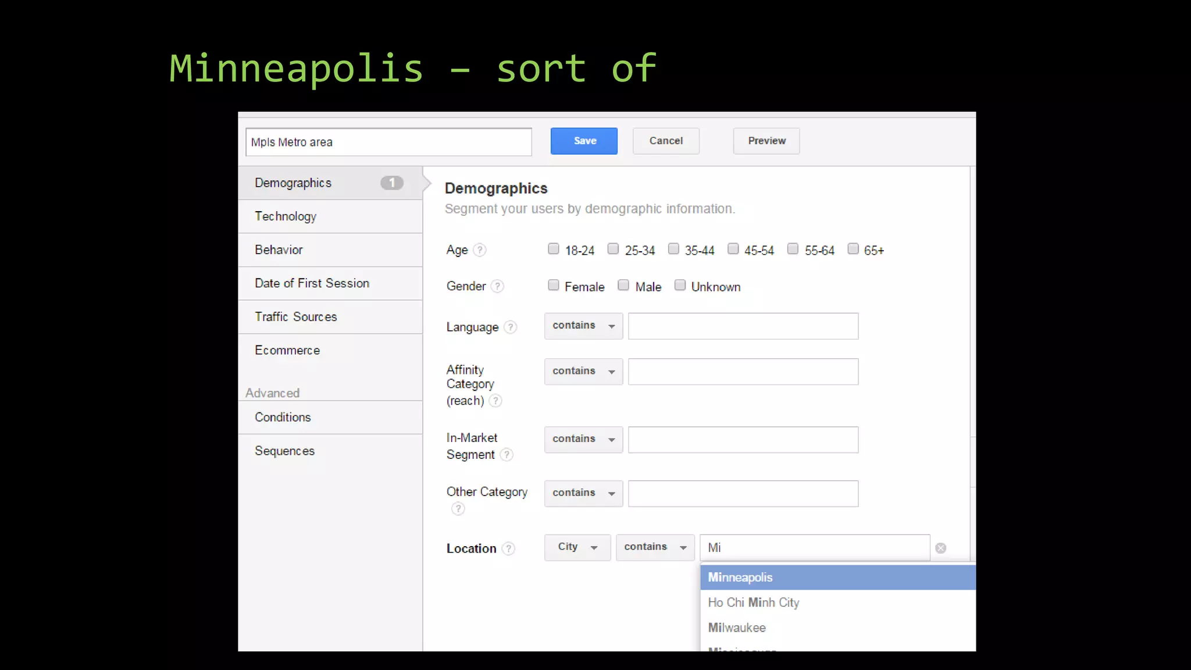
Task: Expand the Location contains match dropdown
Action: point(655,547)
